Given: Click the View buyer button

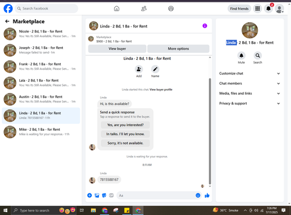Looking at the screenshot, I should click(x=117, y=49).
